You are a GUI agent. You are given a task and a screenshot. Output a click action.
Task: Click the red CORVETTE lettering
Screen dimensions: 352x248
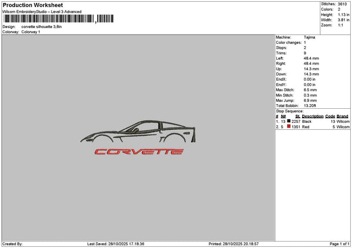coord(139,151)
